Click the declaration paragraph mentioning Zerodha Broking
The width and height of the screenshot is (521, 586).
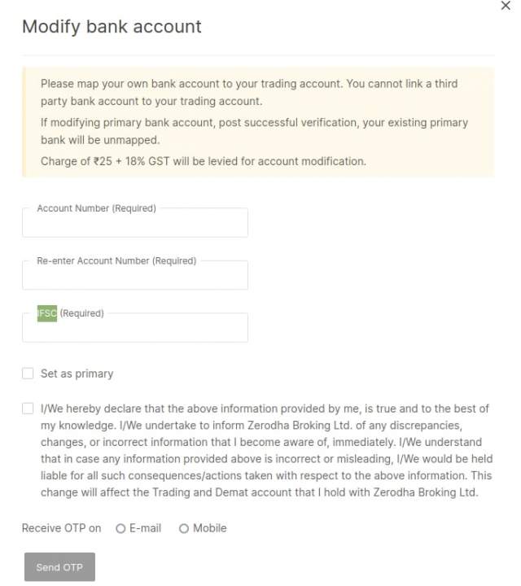click(265, 451)
